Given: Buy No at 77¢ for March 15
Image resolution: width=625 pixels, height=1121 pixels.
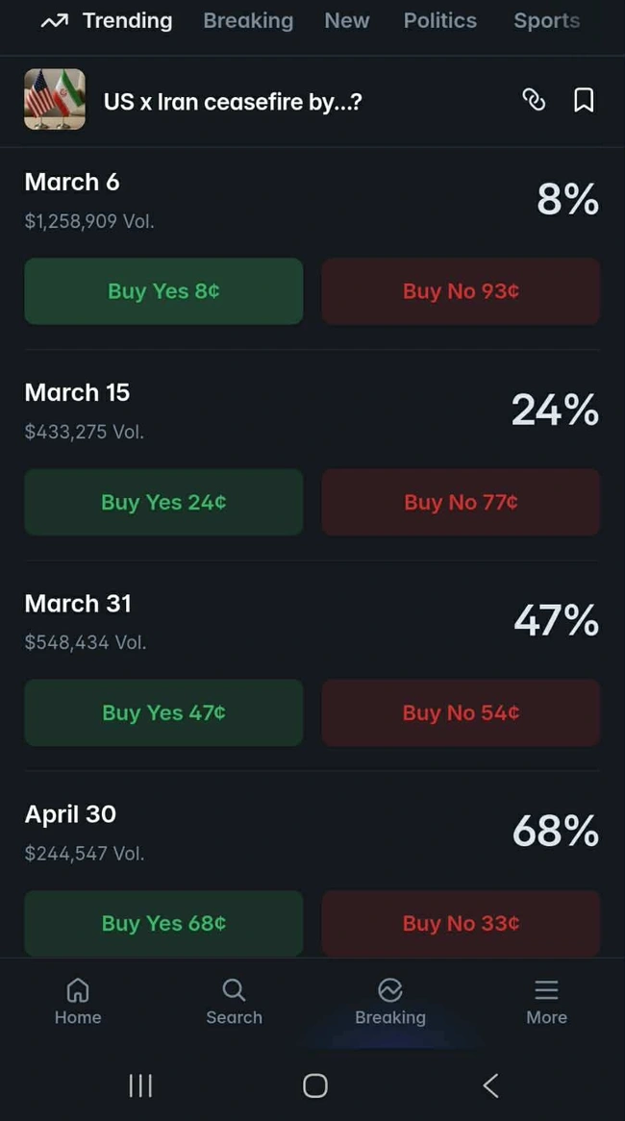Looking at the screenshot, I should 461,502.
